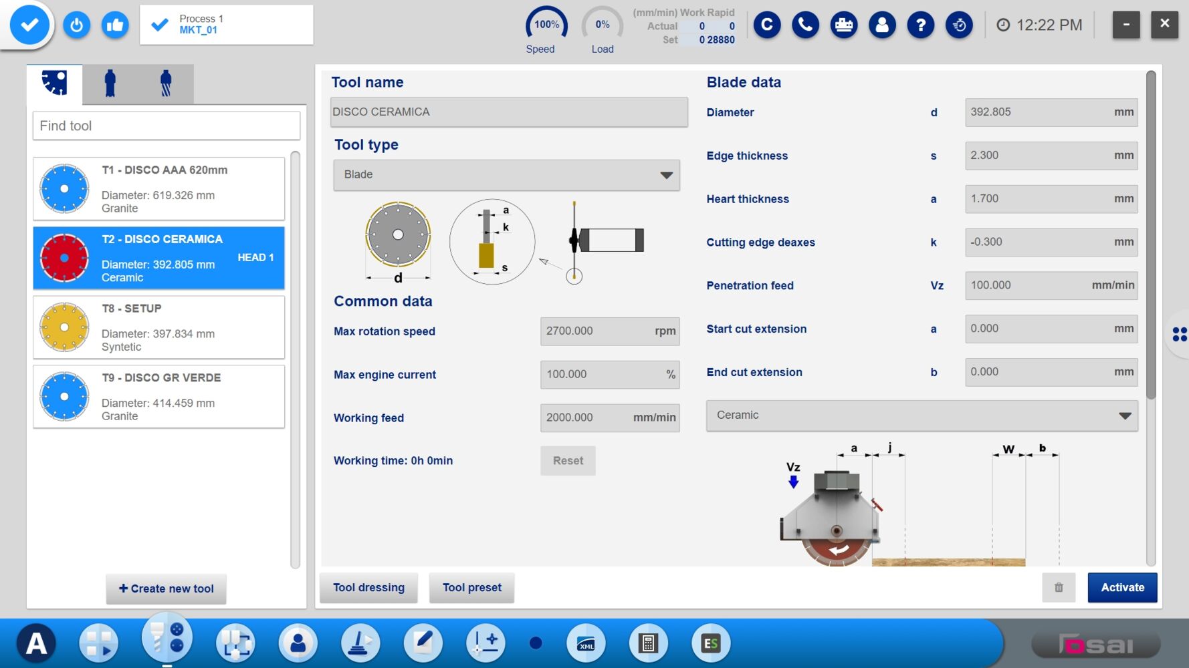Image resolution: width=1189 pixels, height=668 pixels.
Task: Switch to the drill bit tools tab
Action: point(166,84)
